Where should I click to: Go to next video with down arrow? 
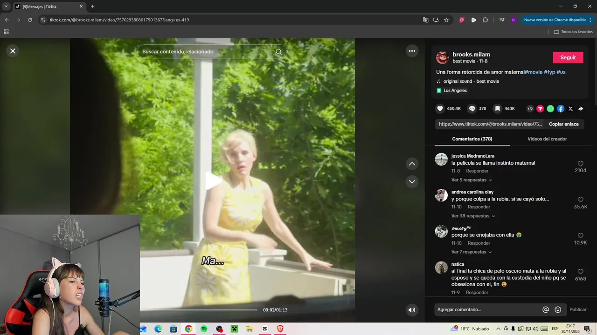(x=412, y=181)
